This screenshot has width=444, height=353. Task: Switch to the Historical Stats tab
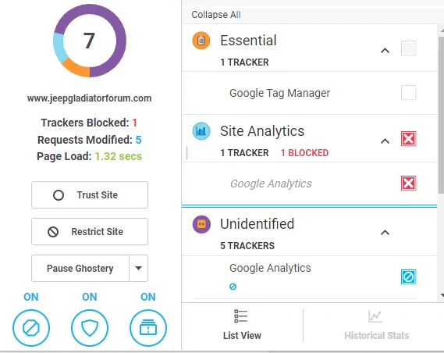pyautogui.click(x=377, y=325)
